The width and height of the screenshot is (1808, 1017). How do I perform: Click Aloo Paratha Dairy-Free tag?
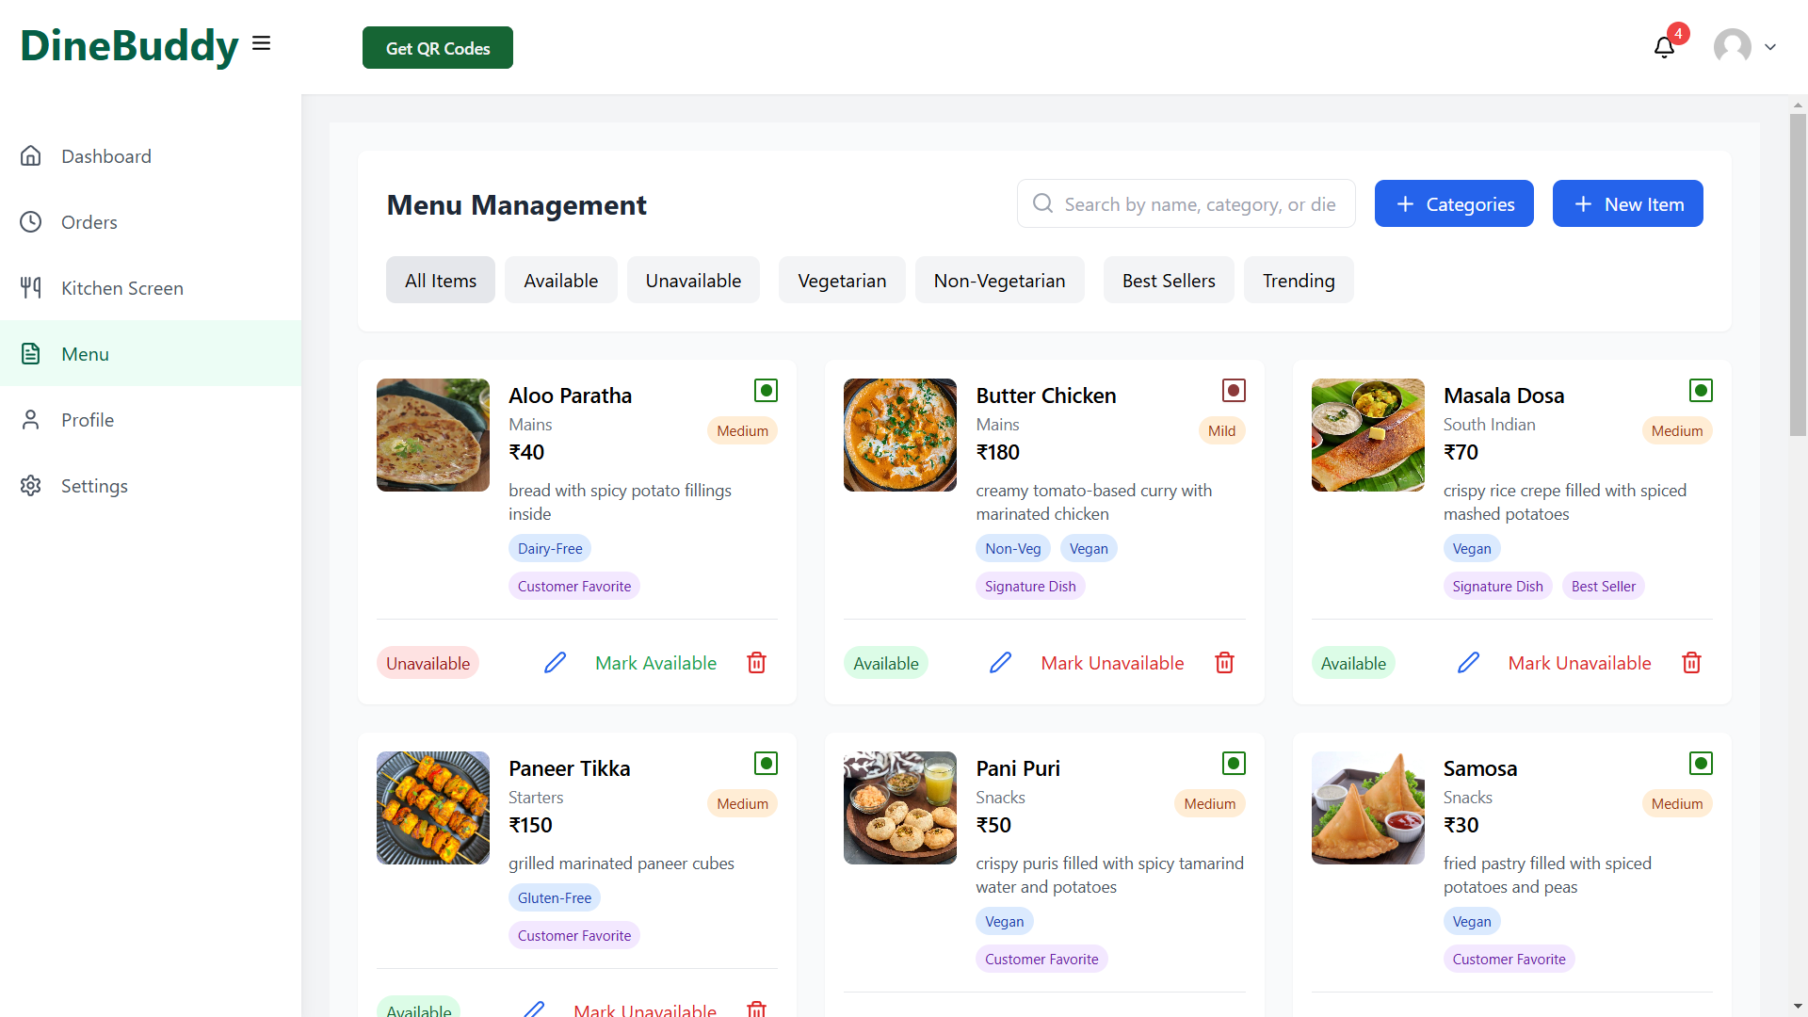coord(550,548)
